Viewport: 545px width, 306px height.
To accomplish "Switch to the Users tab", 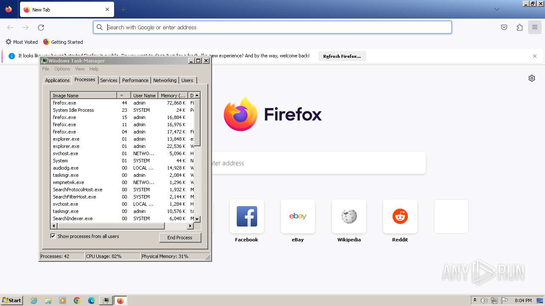I will tap(187, 80).
